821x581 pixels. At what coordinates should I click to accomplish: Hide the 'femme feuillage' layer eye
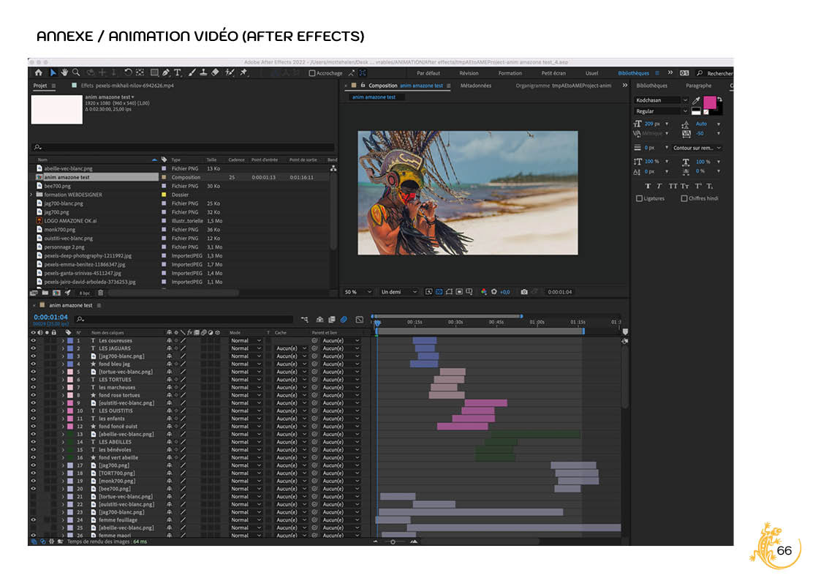(x=34, y=520)
